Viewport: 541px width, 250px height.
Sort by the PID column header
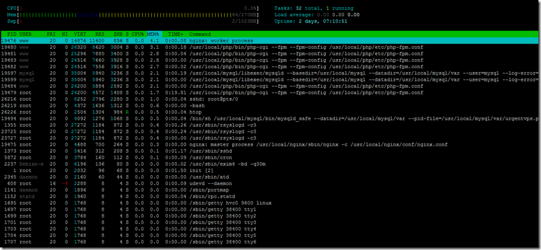(12, 34)
